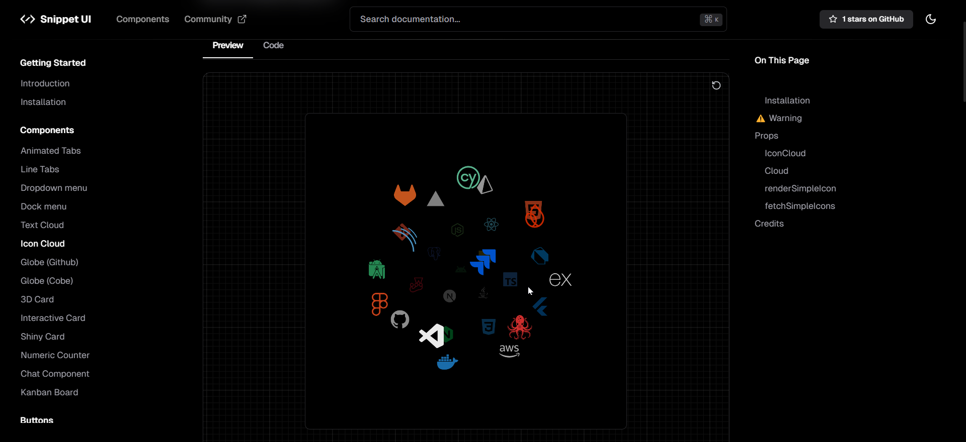966x442 pixels.
Task: Click the red octopus Testing Library icon
Action: tap(520, 327)
